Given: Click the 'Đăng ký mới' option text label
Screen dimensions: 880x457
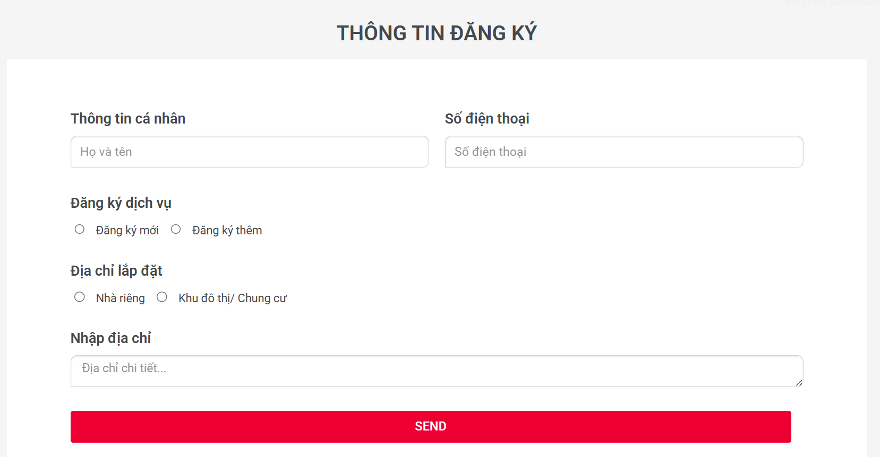Looking at the screenshot, I should point(127,230).
